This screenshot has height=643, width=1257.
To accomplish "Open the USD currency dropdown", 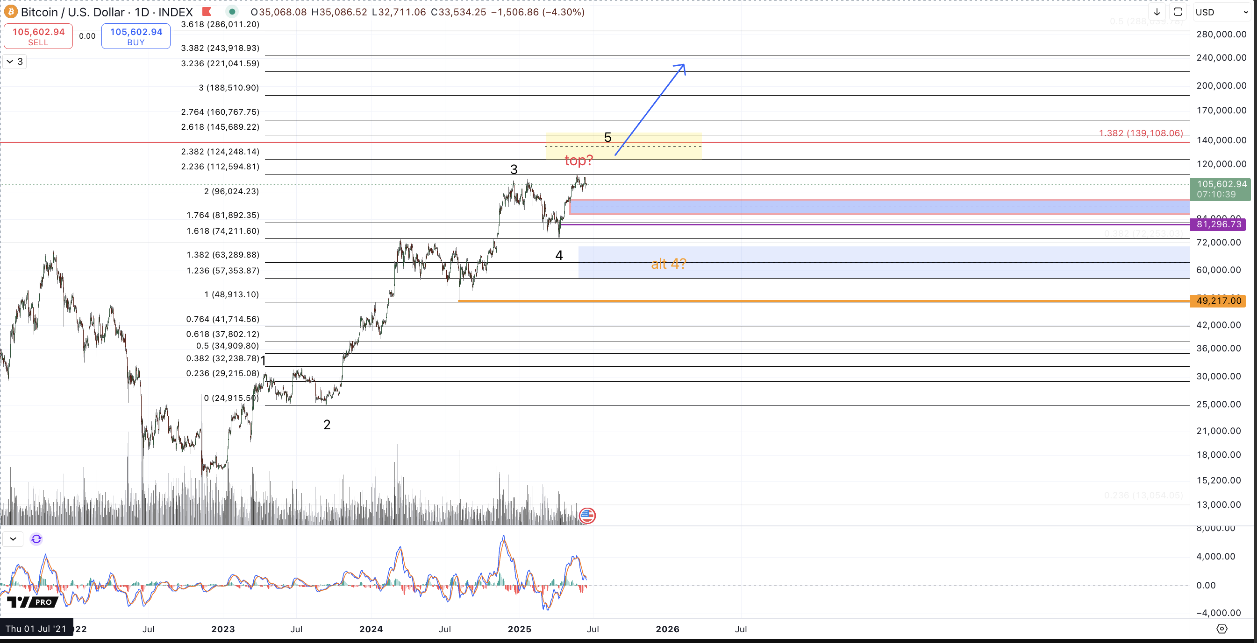I will (1222, 12).
